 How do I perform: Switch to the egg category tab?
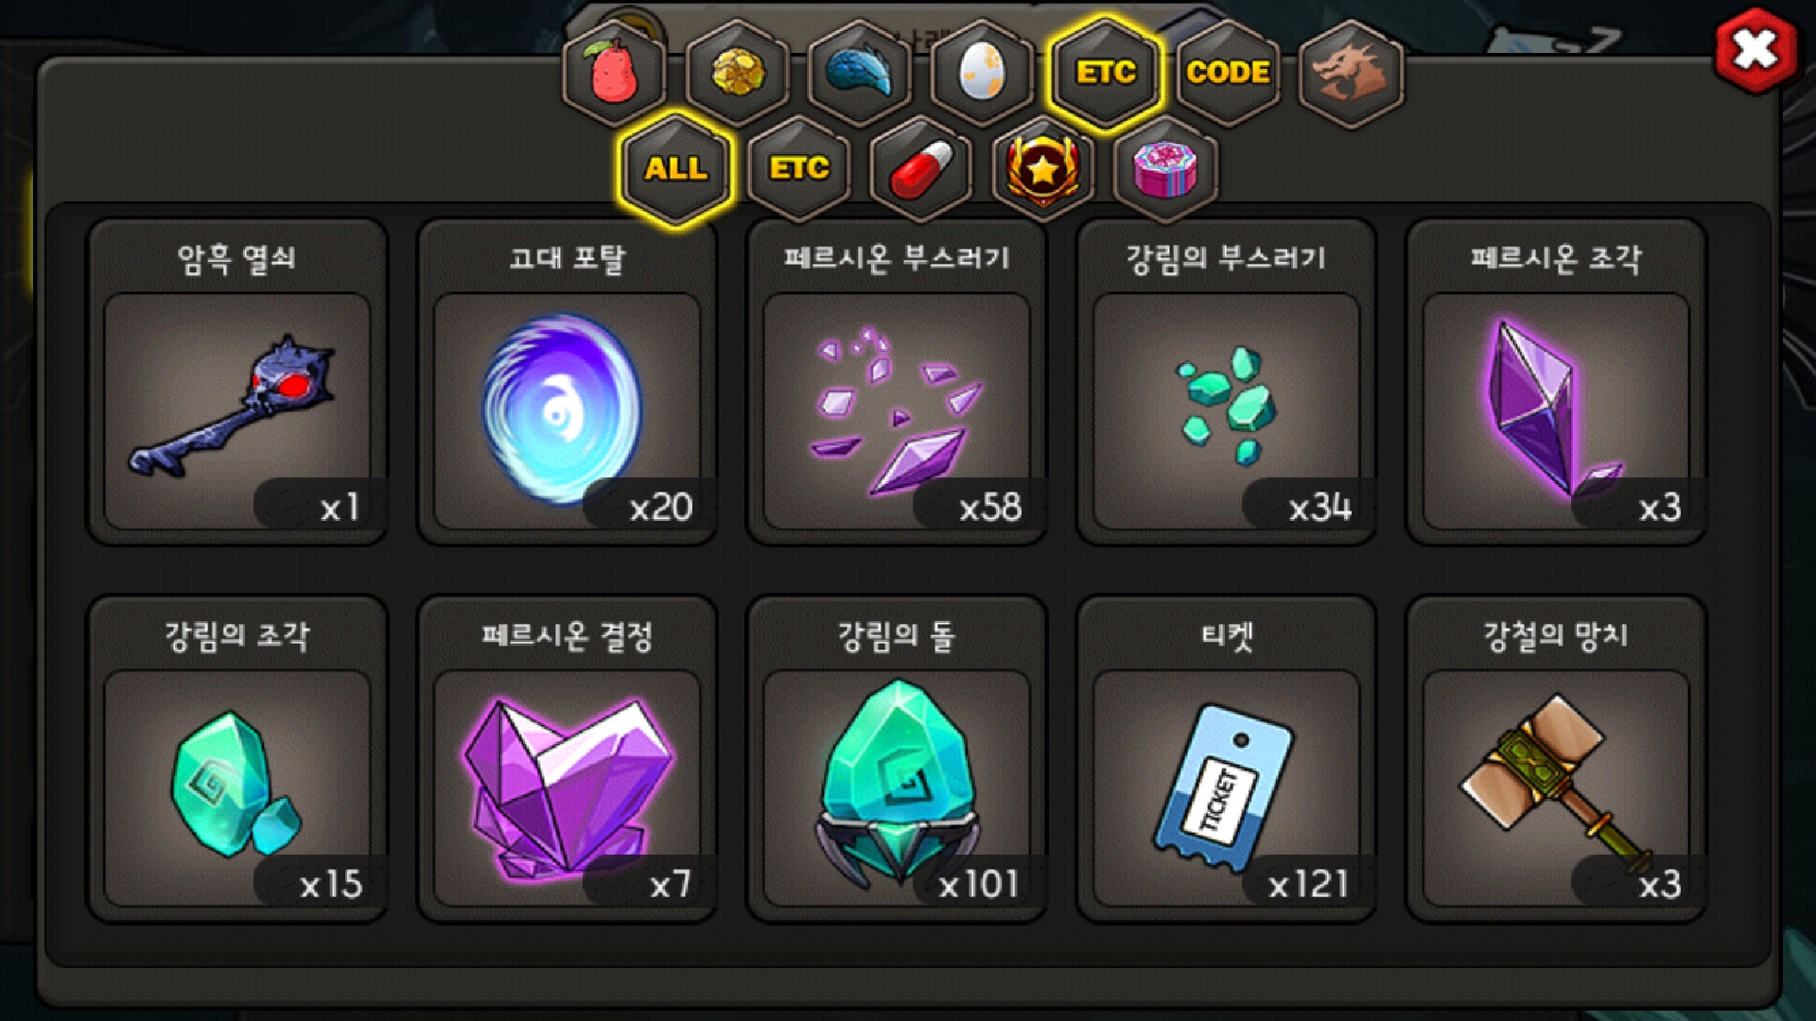pos(982,73)
